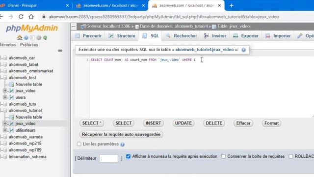Click the Effacer button
314x177 pixels.
coord(243,123)
